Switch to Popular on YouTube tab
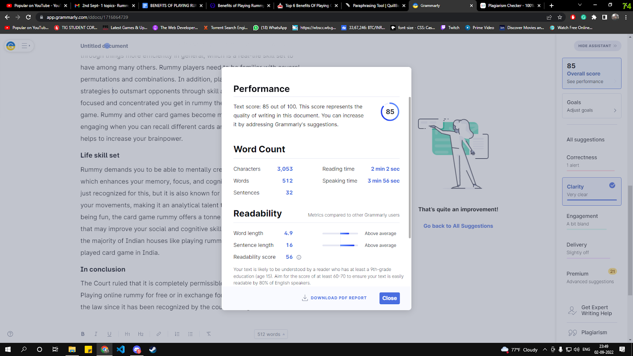 36,6
